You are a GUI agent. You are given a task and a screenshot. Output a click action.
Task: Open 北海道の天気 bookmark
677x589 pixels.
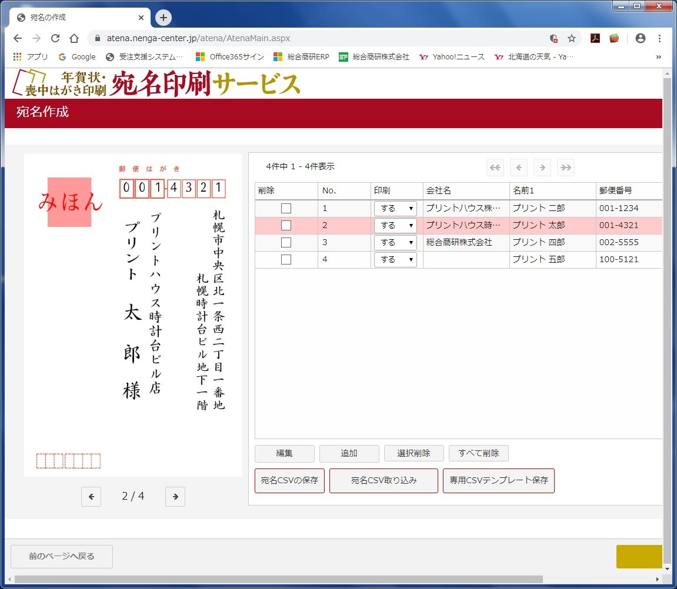(x=533, y=56)
